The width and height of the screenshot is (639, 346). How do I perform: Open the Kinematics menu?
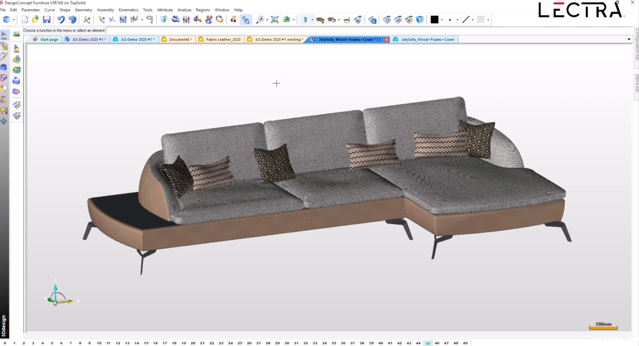pos(128,10)
